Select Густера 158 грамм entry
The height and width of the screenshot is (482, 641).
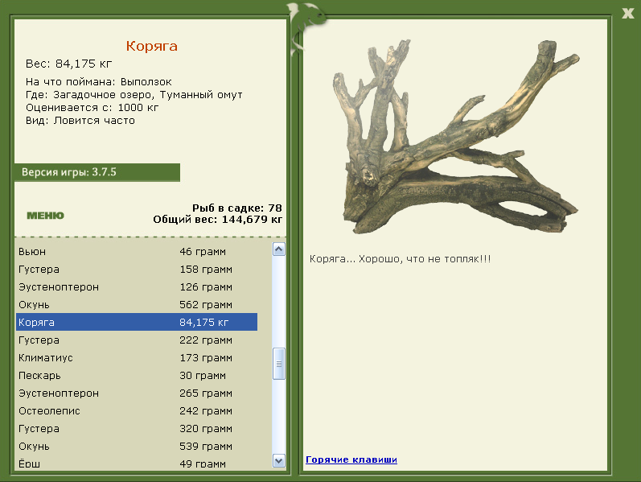coord(137,270)
